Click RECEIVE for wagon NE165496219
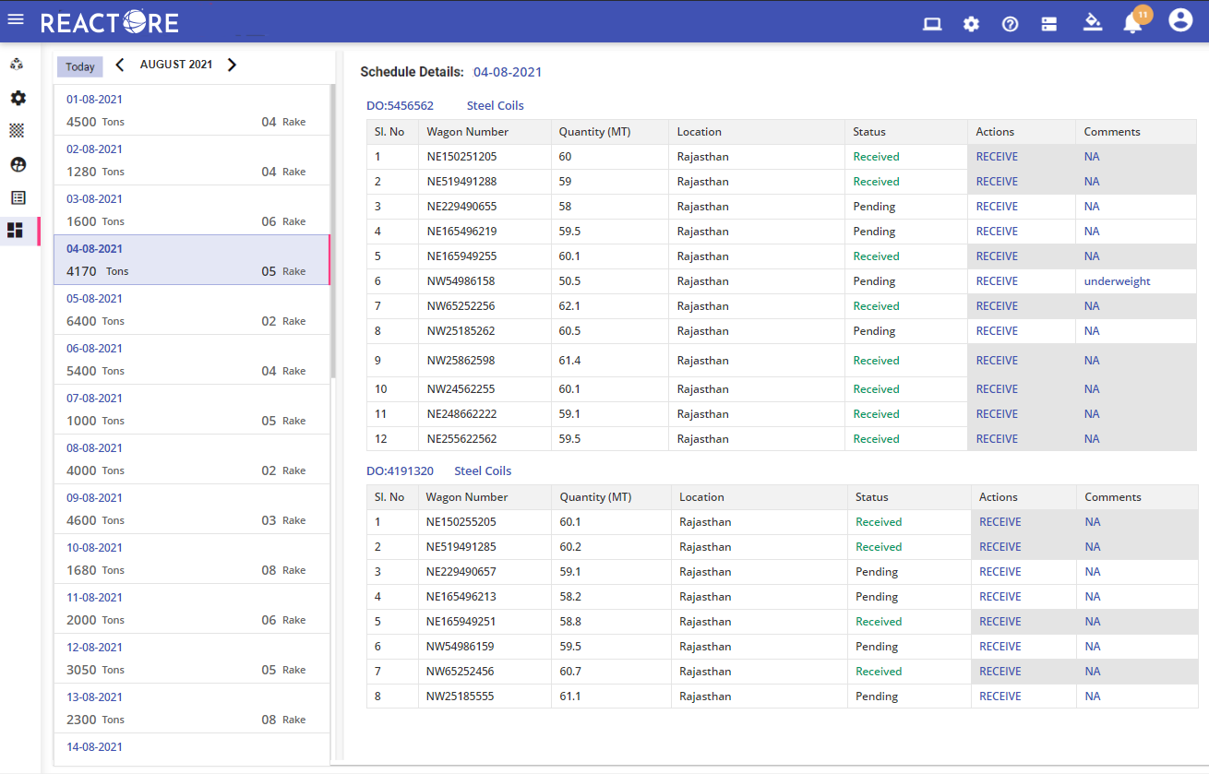This screenshot has width=1209, height=774. (x=997, y=232)
